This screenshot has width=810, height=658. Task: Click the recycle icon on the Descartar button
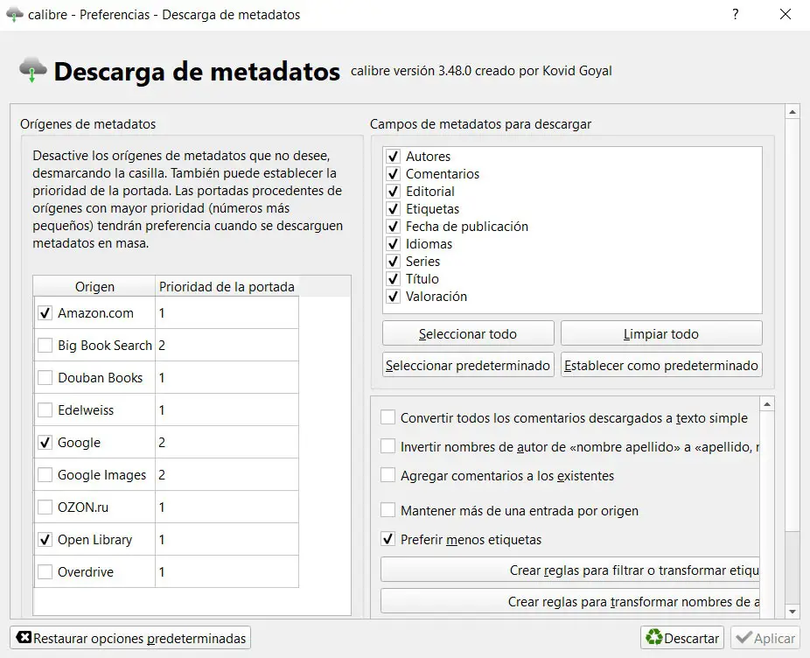(654, 637)
